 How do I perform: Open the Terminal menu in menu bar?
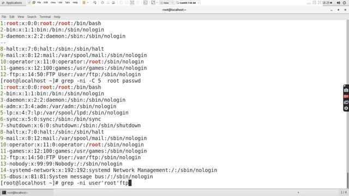[45, 17]
